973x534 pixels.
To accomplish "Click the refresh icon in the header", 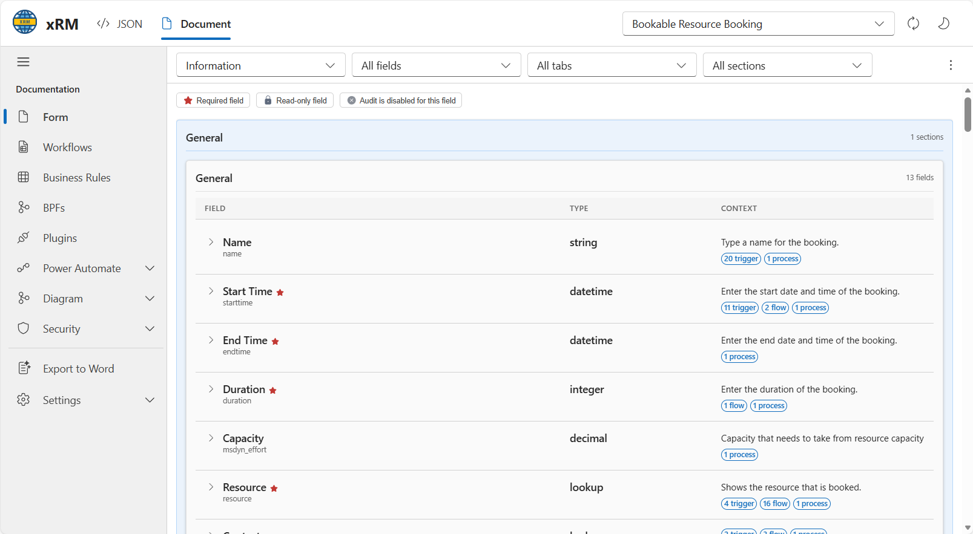I will (x=913, y=24).
